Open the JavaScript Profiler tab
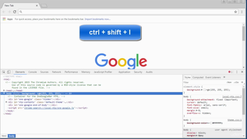This screenshot has width=247, height=139. (103, 72)
